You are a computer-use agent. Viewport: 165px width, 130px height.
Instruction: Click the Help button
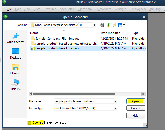click(x=136, y=116)
